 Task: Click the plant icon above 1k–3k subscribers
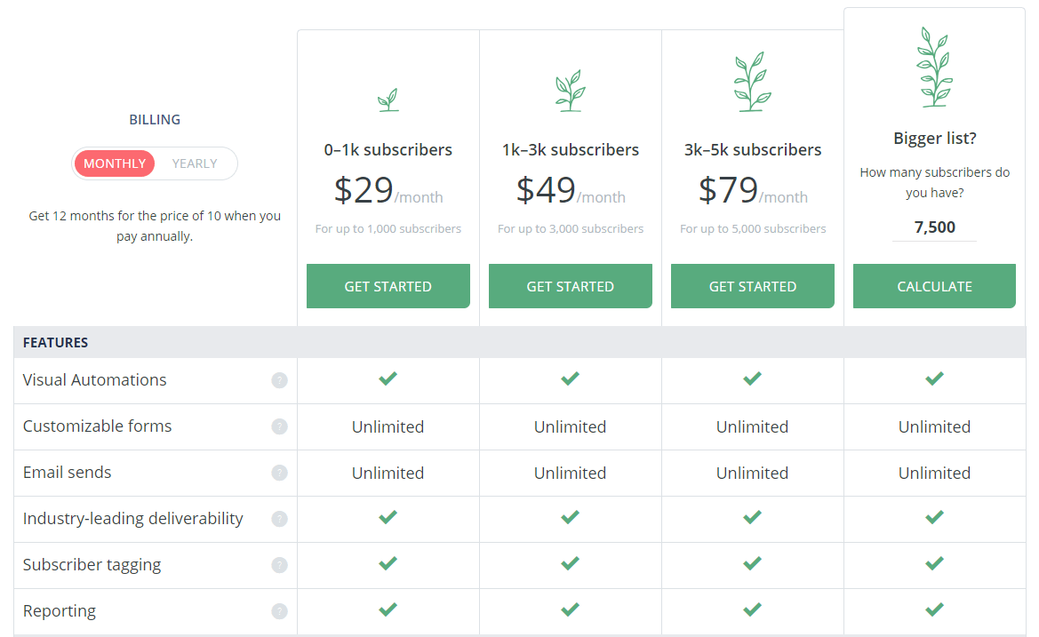pyautogui.click(x=570, y=91)
